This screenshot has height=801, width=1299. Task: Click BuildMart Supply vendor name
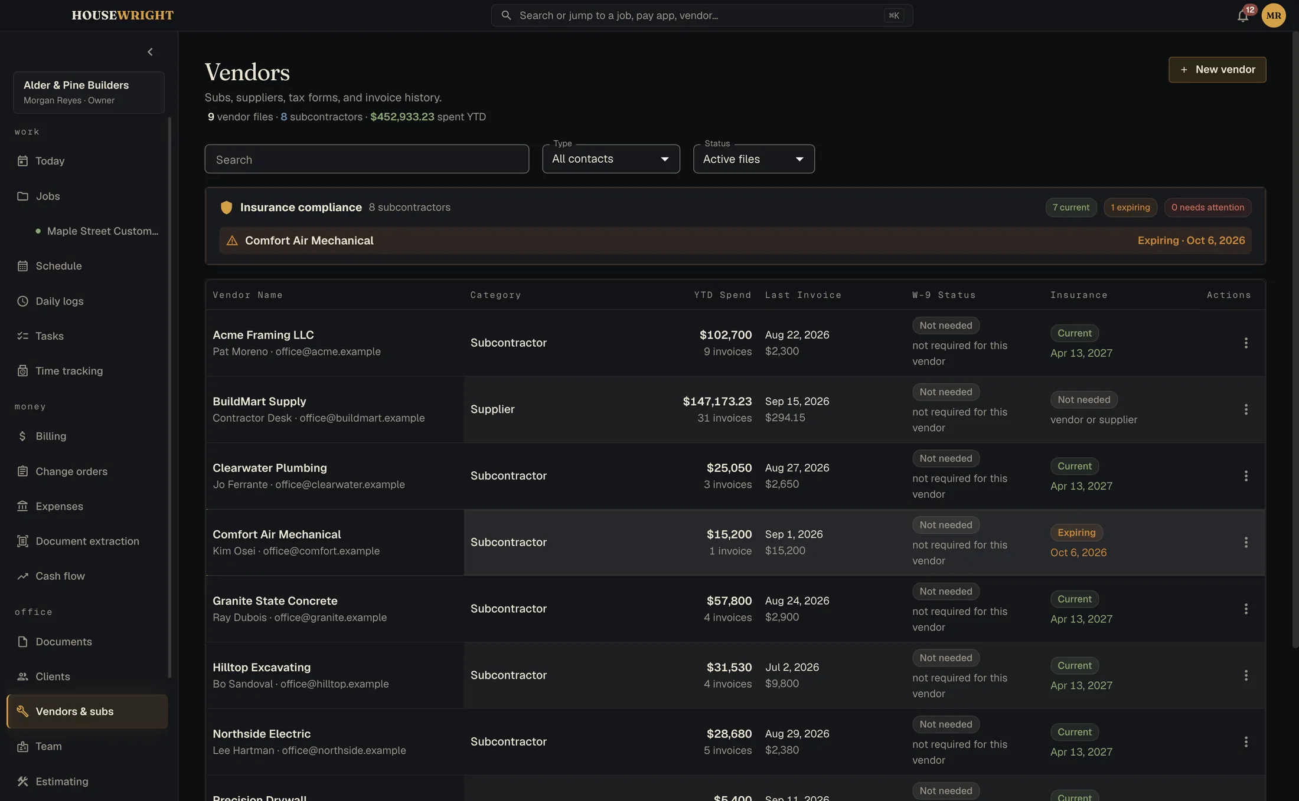(259, 402)
